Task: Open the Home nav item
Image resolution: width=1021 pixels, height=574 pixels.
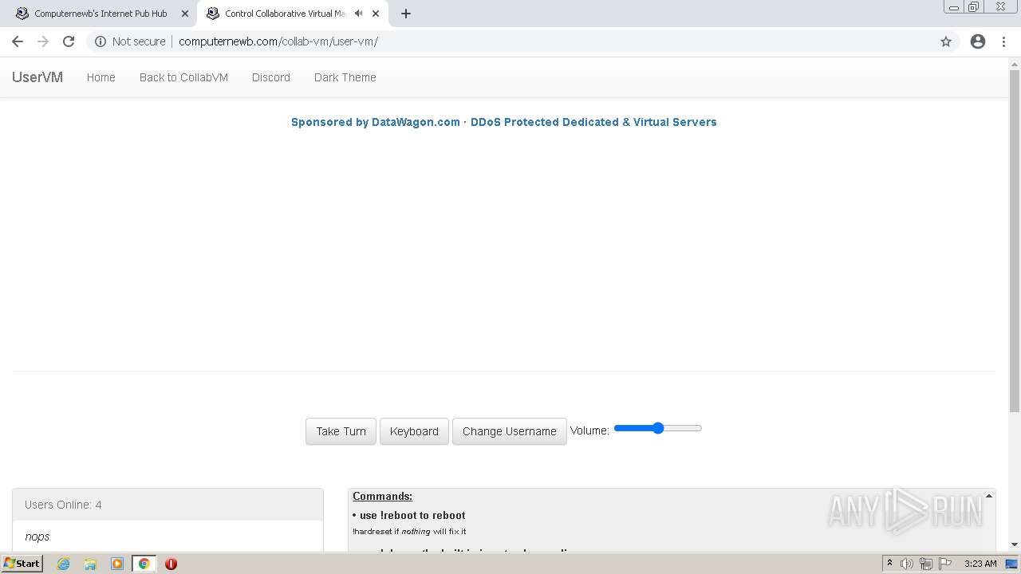Action: click(101, 77)
